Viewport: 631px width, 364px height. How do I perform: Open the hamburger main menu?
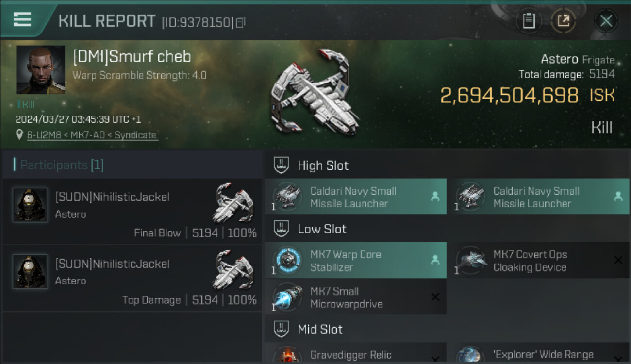click(22, 19)
